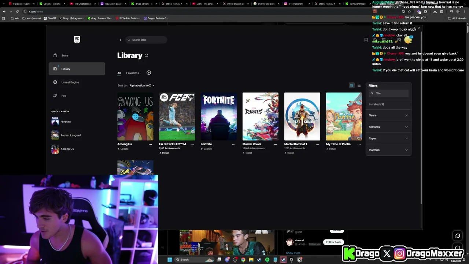Open the wishlist bookmark icon

click(366, 40)
